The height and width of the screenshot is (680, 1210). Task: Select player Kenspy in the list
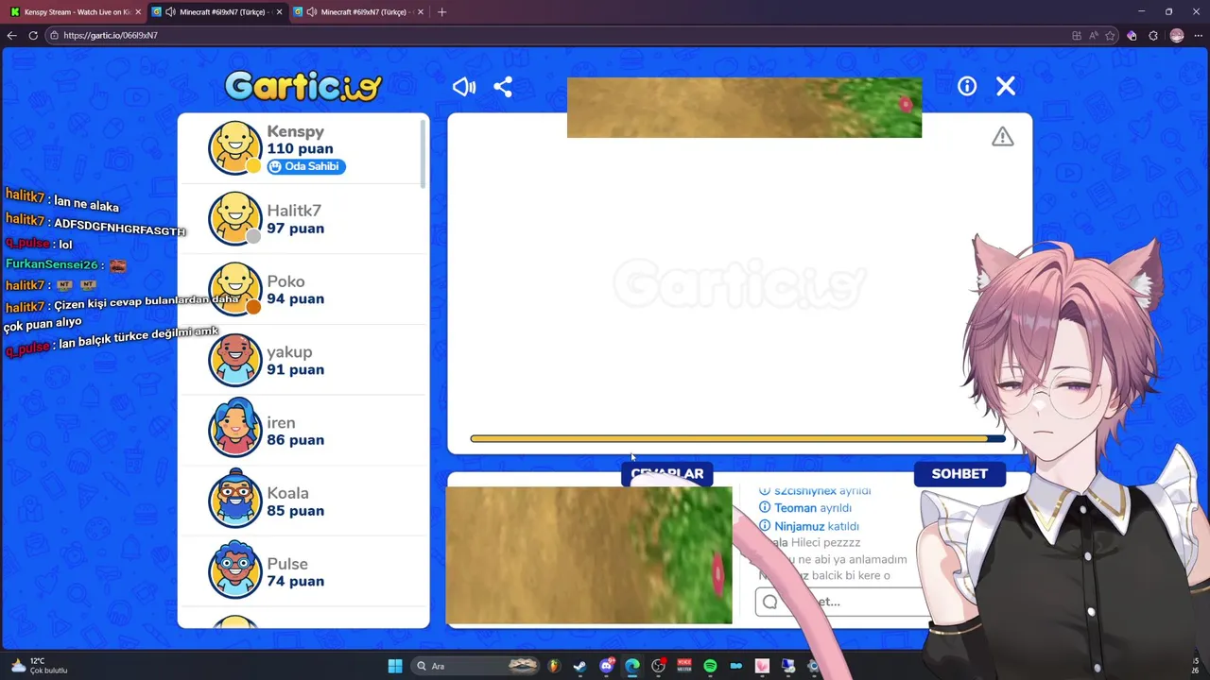point(302,148)
